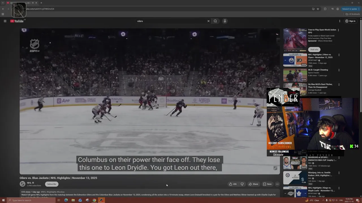Open File Explorer from the taskbar

coord(73,200)
